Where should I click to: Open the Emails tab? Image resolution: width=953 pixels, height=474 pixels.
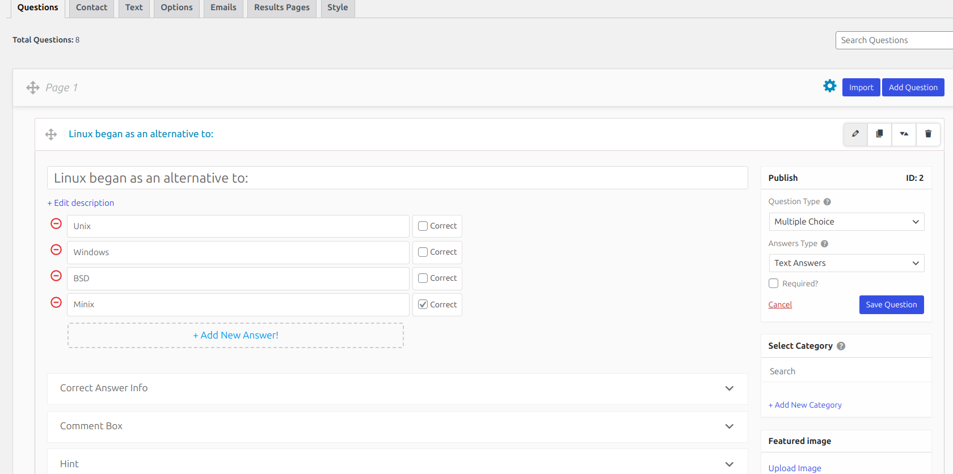(x=223, y=8)
